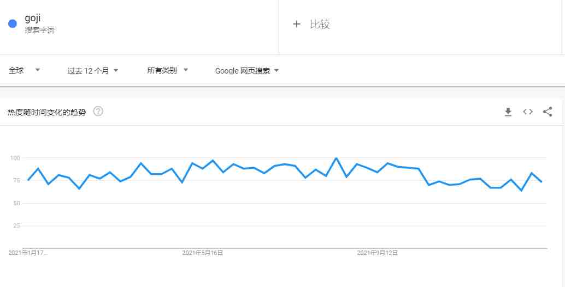Open the Google 网页搜索 search type dropdown
Image resolution: width=565 pixels, height=287 pixels.
coord(247,71)
